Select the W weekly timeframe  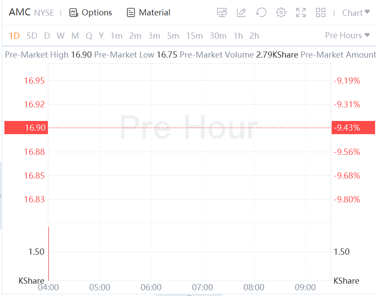pos(61,36)
